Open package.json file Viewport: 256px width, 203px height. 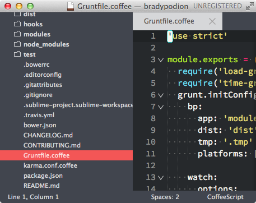43,176
